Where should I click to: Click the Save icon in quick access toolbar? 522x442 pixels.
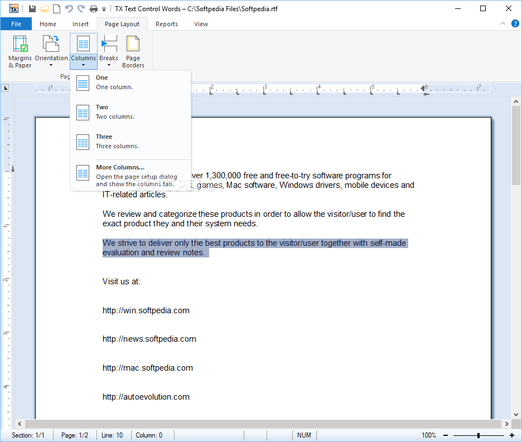click(32, 9)
